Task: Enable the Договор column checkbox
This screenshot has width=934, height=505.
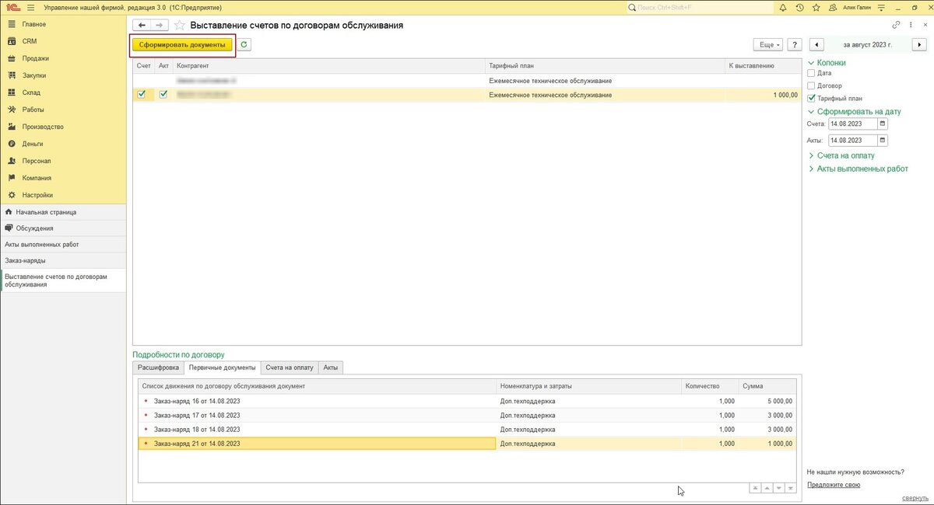Action: (x=811, y=85)
